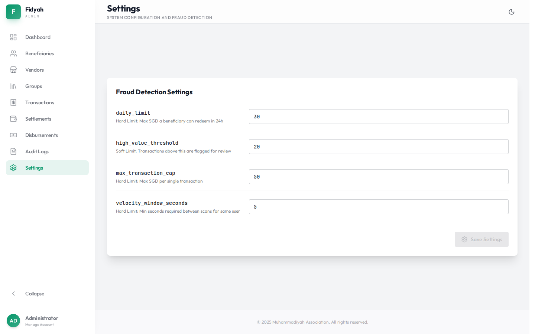Click the Audit Logs sidebar icon
Viewport: 535px width, 334px height.
13,151
